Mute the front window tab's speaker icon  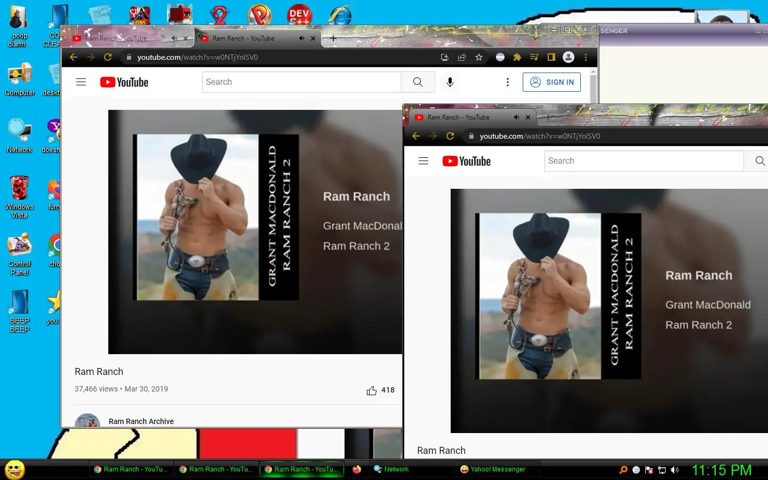click(x=516, y=117)
